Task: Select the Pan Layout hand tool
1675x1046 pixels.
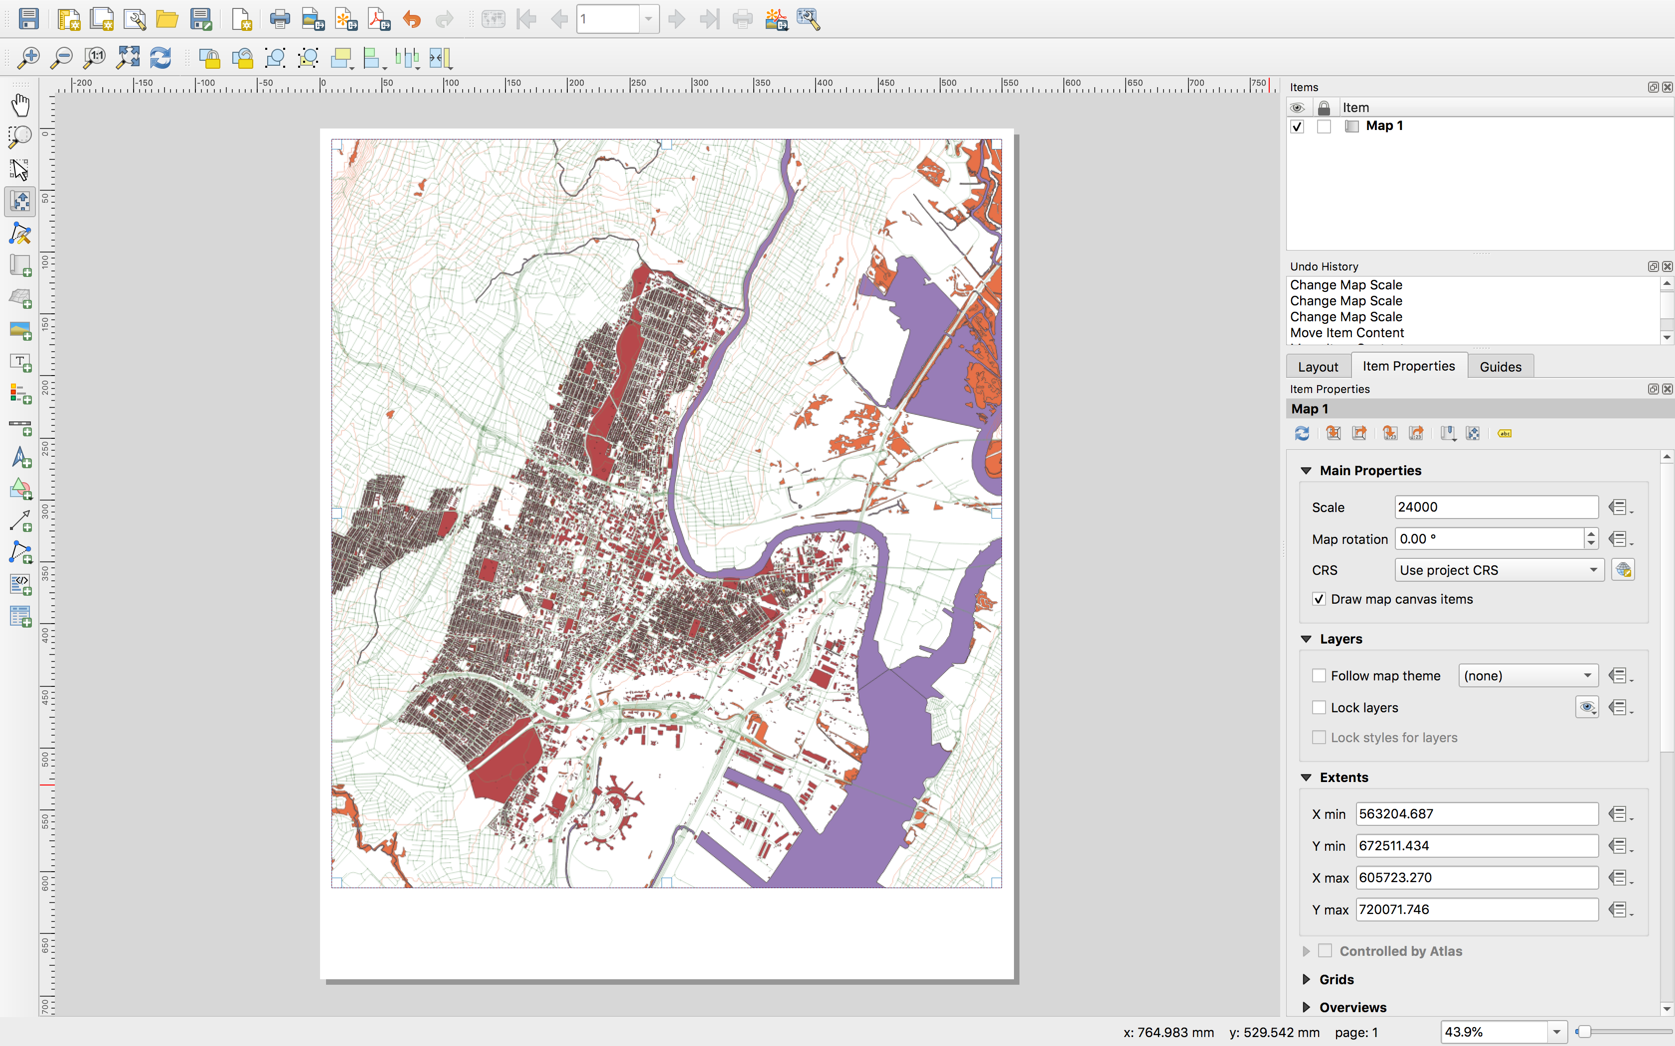Action: coord(20,105)
